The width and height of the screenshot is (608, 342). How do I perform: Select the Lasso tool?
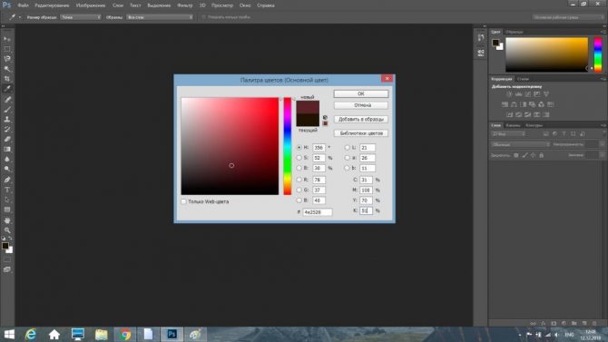(x=7, y=59)
